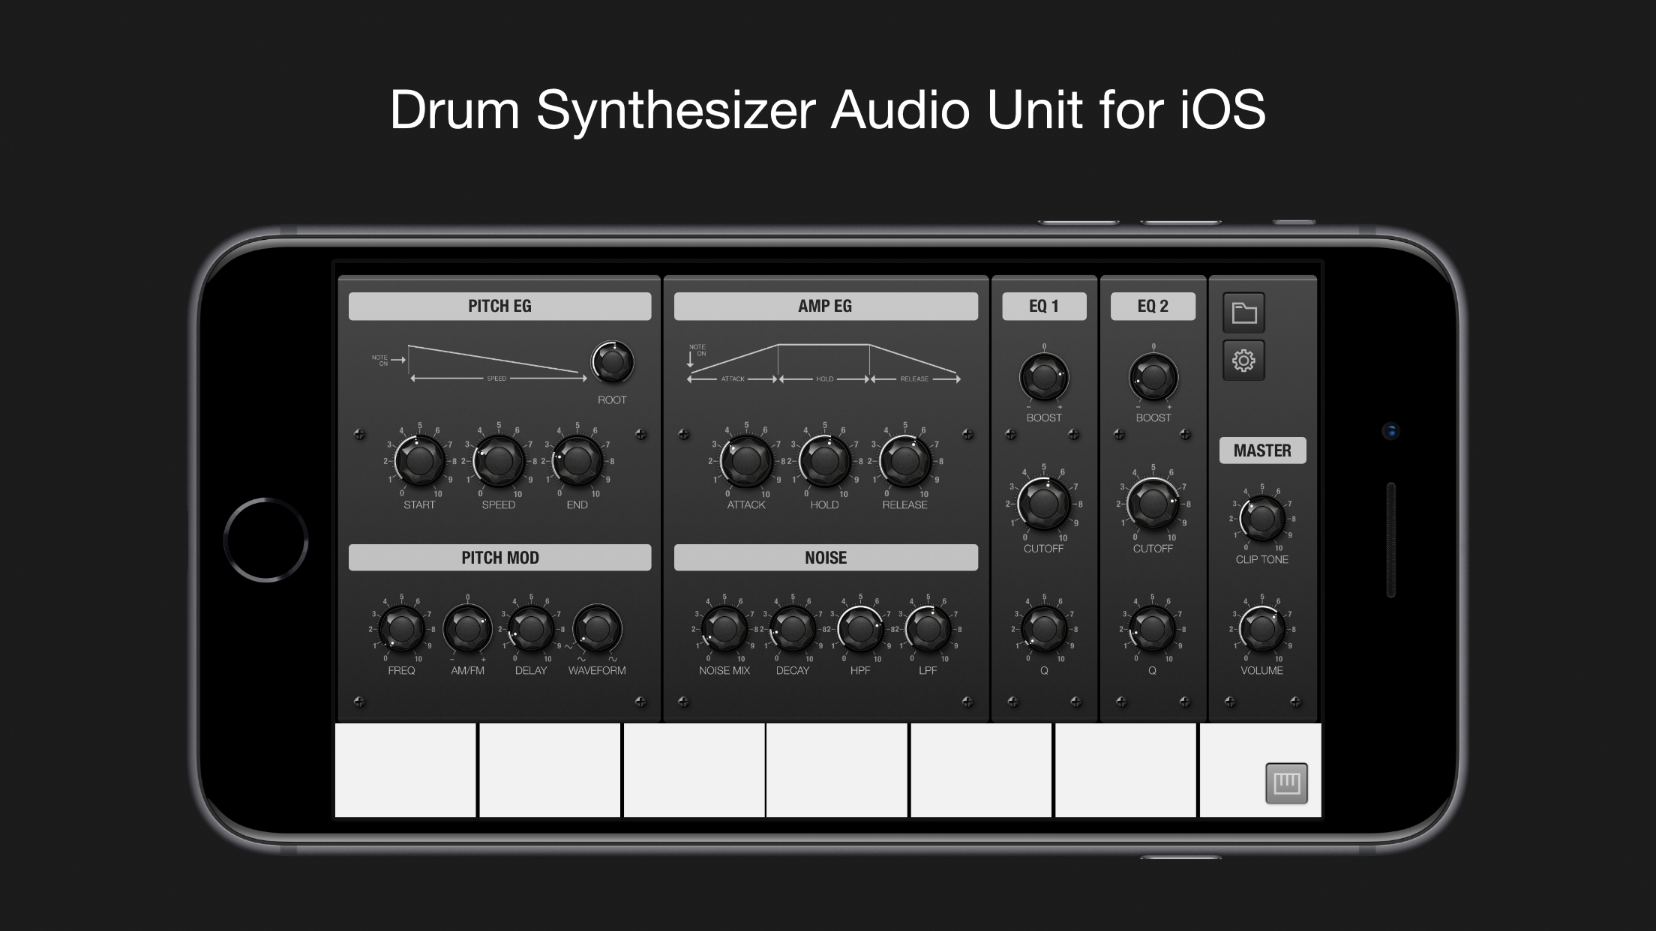Select the MASTER section label
The width and height of the screenshot is (1656, 931).
click(1262, 451)
